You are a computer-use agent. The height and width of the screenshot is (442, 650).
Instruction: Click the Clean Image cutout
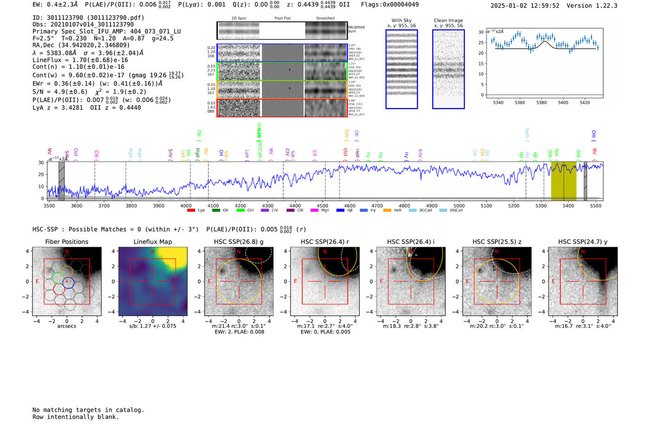point(448,69)
